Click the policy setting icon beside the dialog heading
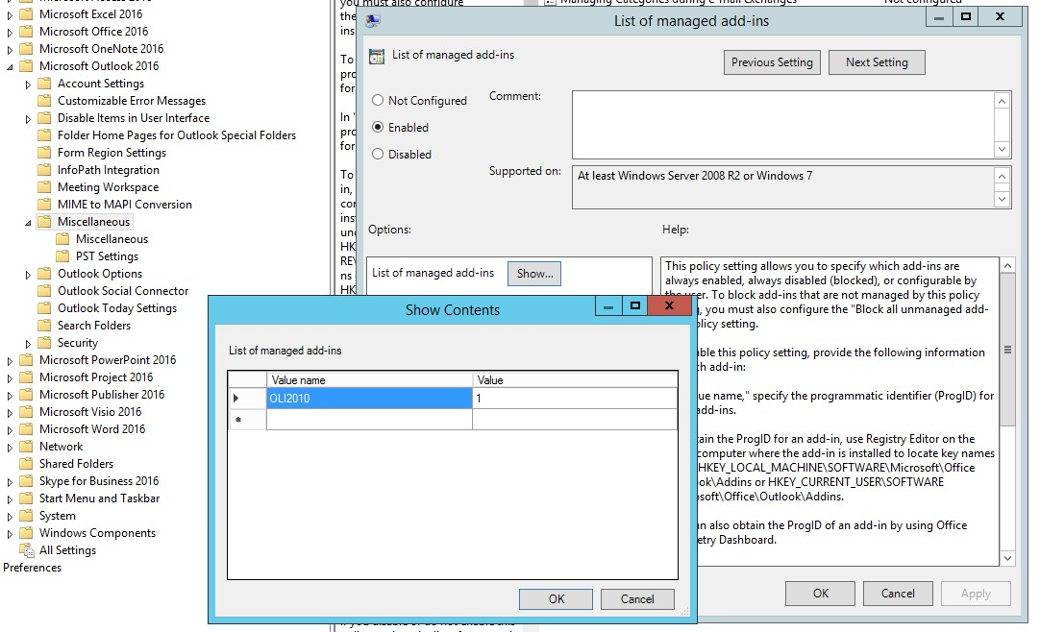 tap(377, 57)
